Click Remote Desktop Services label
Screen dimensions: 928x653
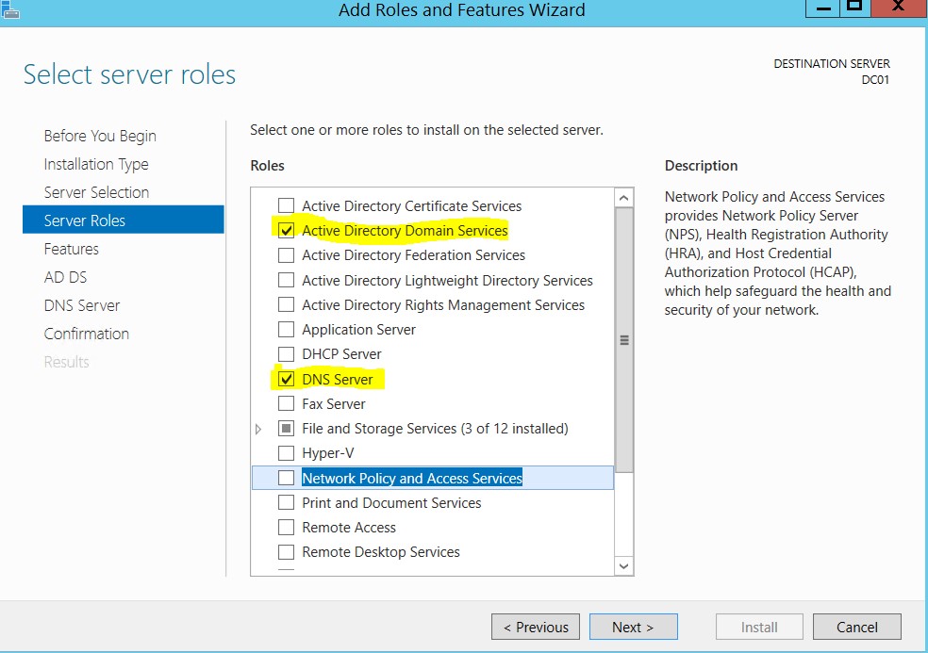tap(381, 552)
